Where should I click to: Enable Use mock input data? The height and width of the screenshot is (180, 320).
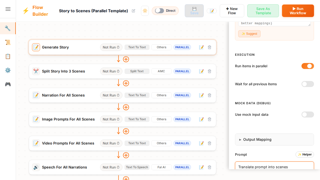coord(307,114)
